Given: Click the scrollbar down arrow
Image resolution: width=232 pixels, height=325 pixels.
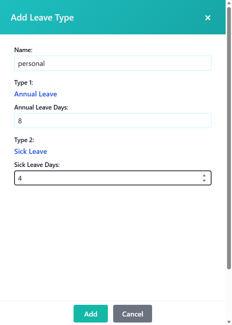Looking at the screenshot, I should (x=229, y=322).
